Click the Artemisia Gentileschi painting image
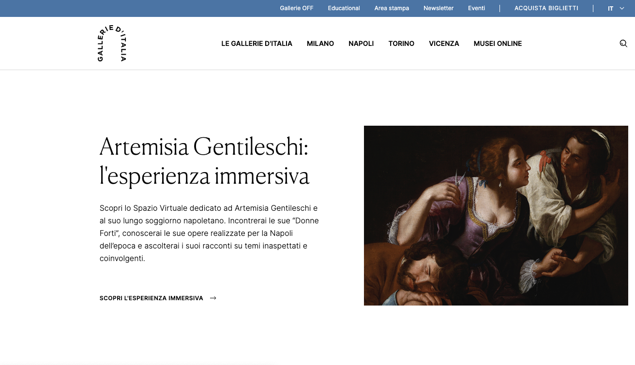This screenshot has width=635, height=365. pyautogui.click(x=496, y=216)
